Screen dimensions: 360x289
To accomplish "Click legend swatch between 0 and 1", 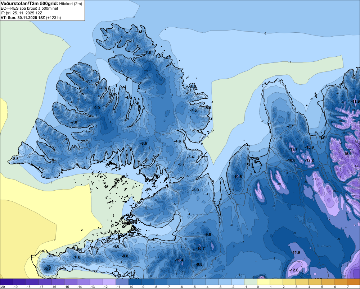I will (x=264, y=281).
